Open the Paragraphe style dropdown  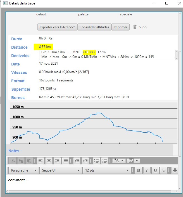click(24, 170)
